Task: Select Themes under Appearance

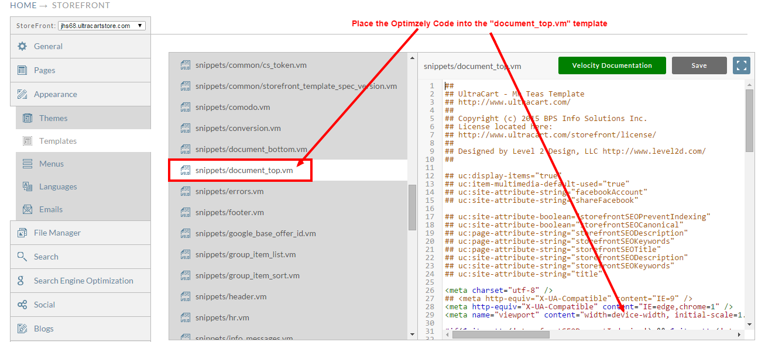Action: [83, 118]
